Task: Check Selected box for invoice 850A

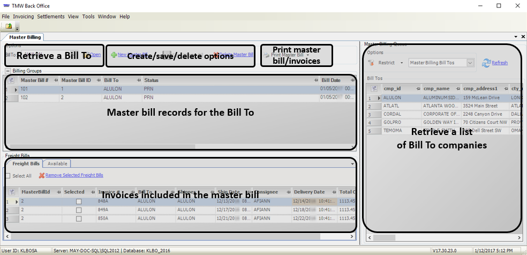Action: click(79, 219)
